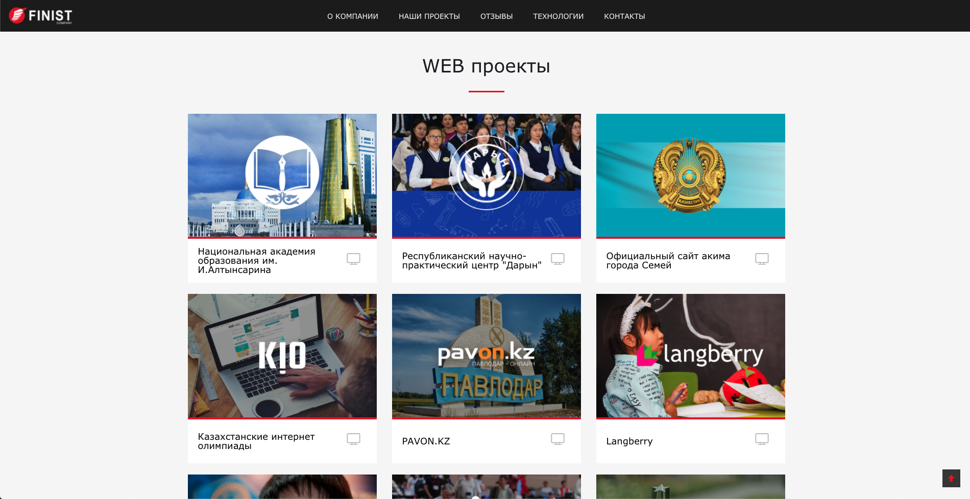Click the monitor icon on PAVON.KZ card
970x499 pixels.
pos(557,439)
